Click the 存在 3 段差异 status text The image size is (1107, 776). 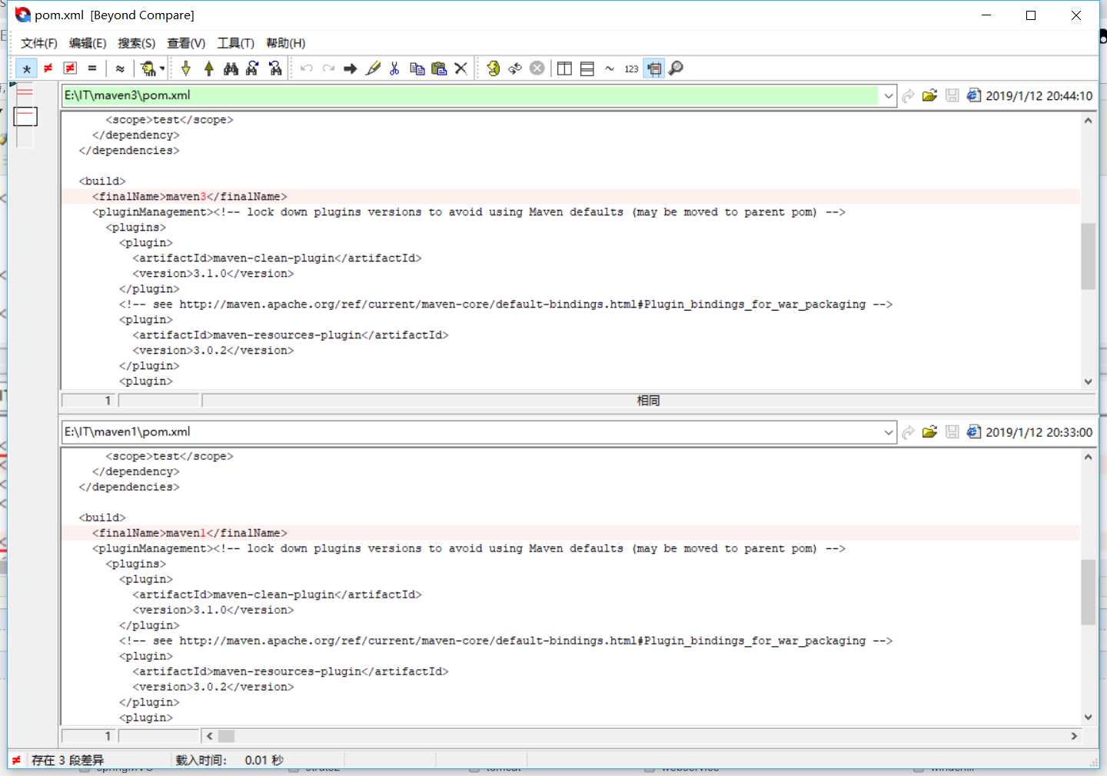(x=68, y=761)
